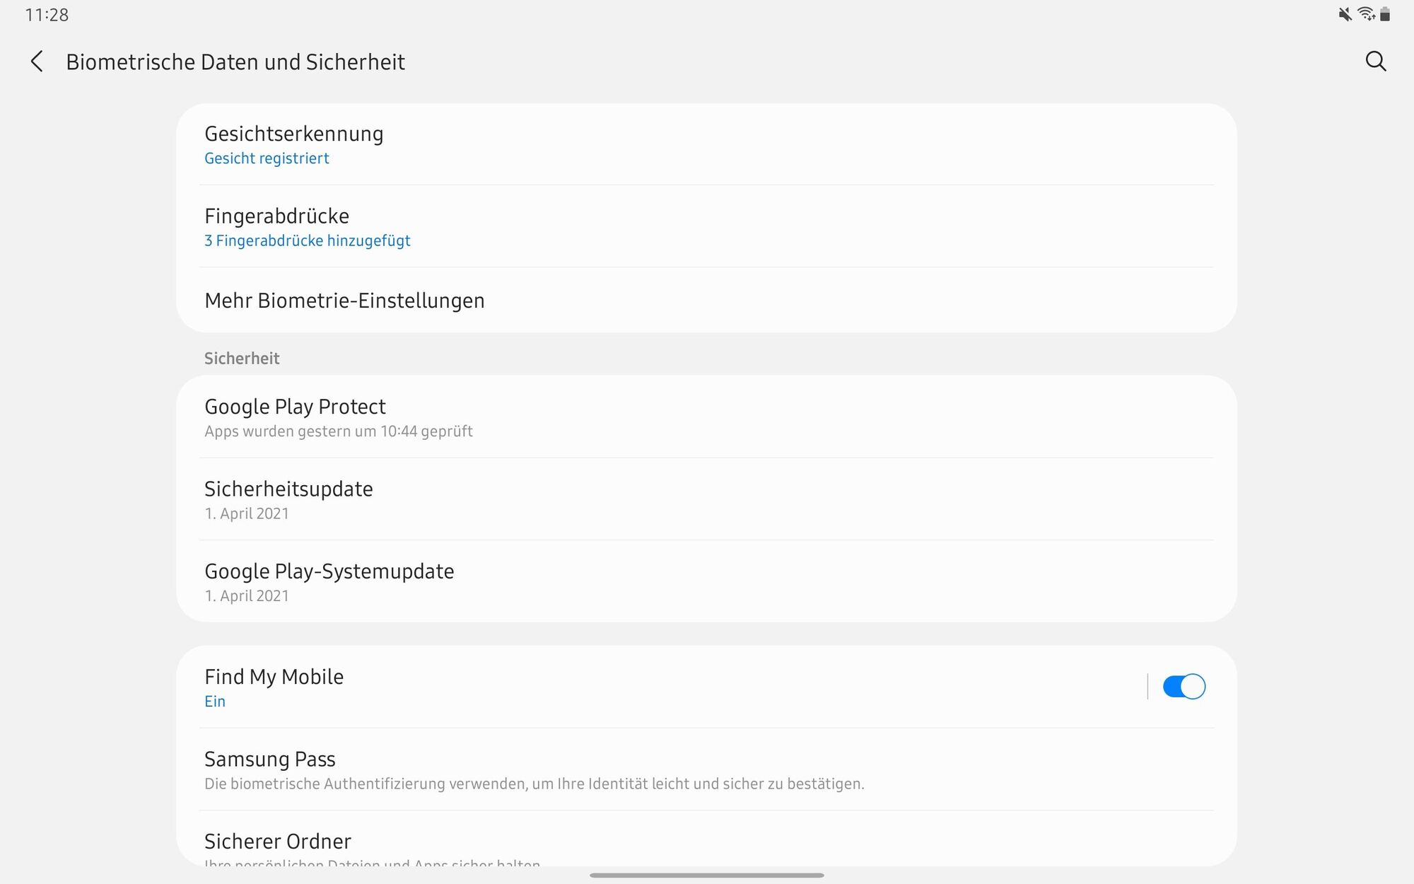Go back with the arrow icon
The width and height of the screenshot is (1414, 884).
pyautogui.click(x=37, y=62)
